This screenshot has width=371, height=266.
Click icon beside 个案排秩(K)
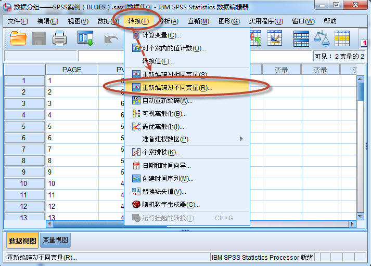click(x=136, y=152)
